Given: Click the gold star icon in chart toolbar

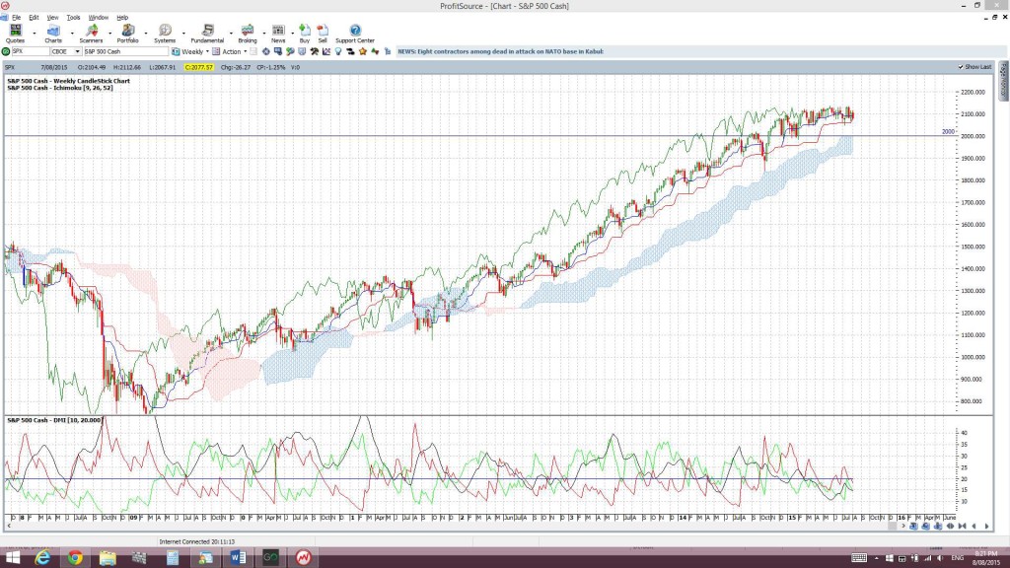Looking at the screenshot, I should (x=363, y=51).
